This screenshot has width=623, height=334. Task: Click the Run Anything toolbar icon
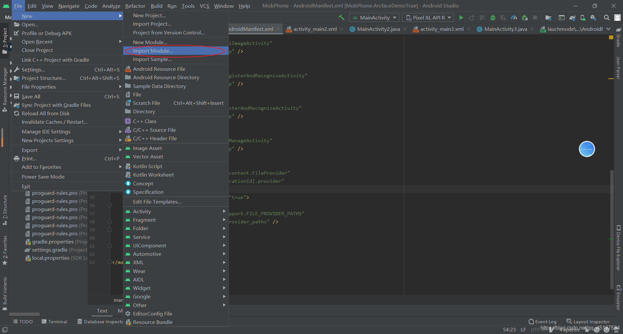562,18
